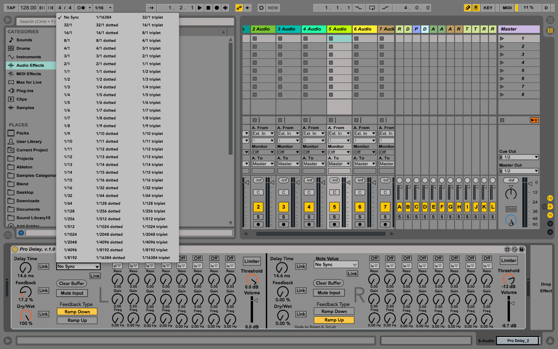Toggle Draw Mode pencil icon
The image size is (558, 349).
click(468, 8)
